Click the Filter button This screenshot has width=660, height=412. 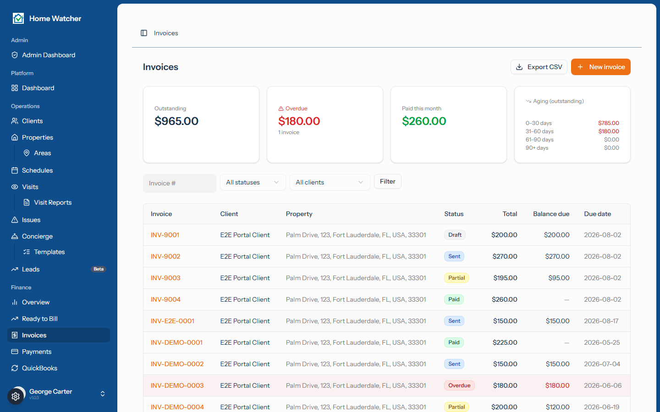[388, 181]
